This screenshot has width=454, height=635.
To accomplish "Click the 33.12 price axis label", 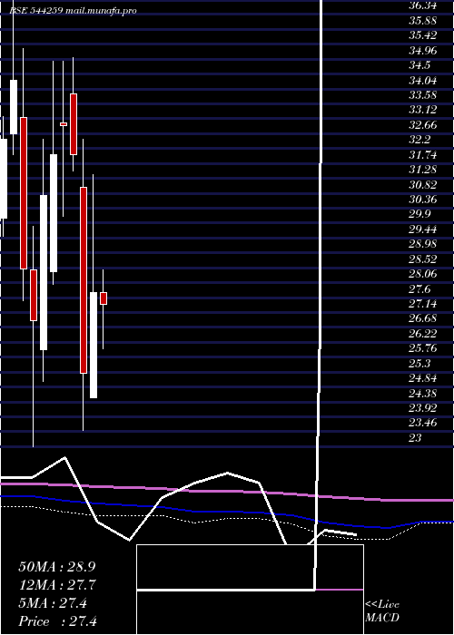I will tap(423, 110).
